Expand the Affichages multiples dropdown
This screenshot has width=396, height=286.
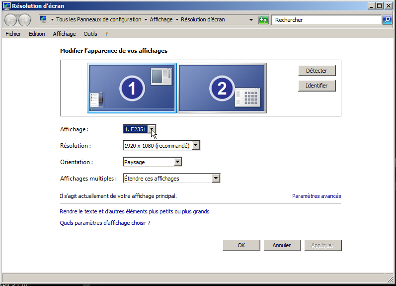[216, 179]
